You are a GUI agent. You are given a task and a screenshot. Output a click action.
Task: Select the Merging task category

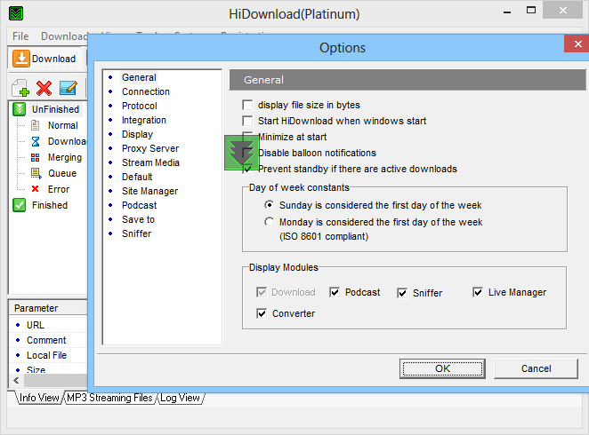[65, 157]
